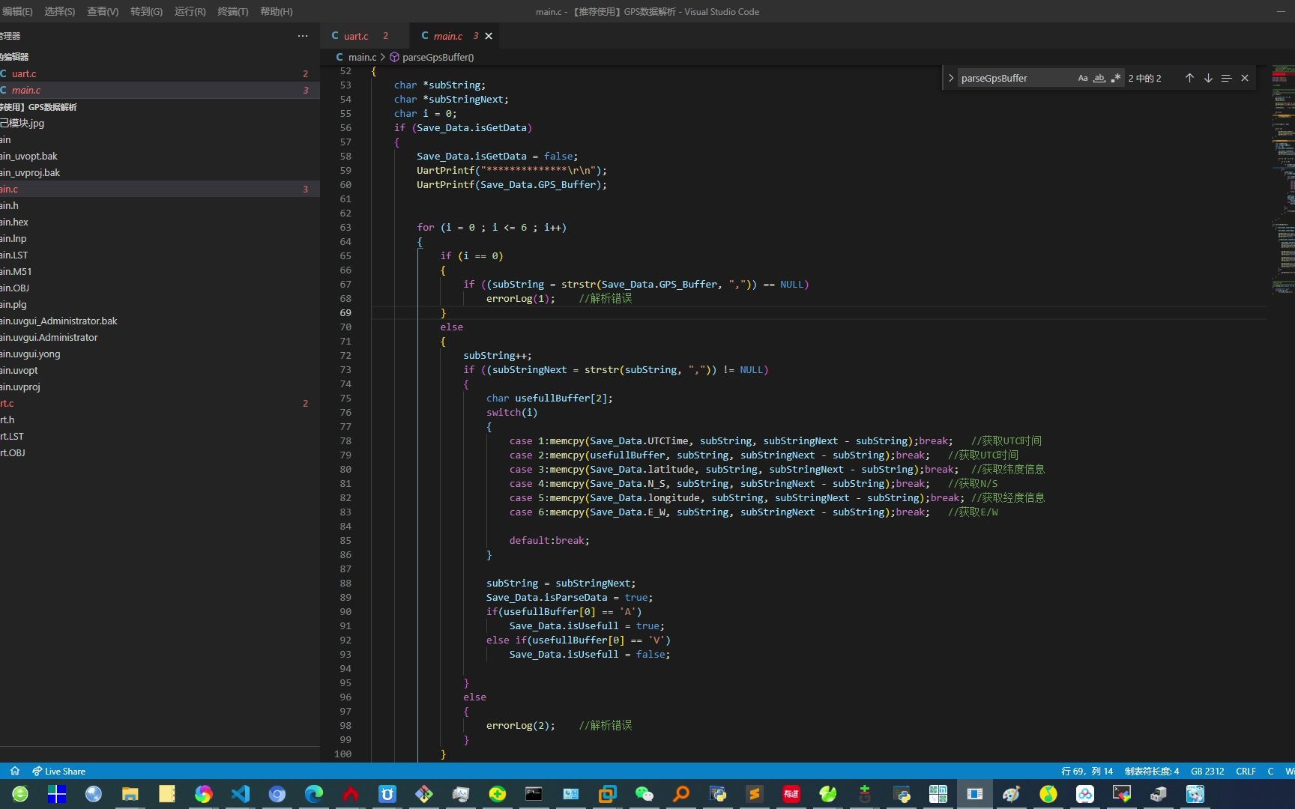The height and width of the screenshot is (809, 1295).
Task: Open the 终端(T) menu
Action: pyautogui.click(x=232, y=11)
